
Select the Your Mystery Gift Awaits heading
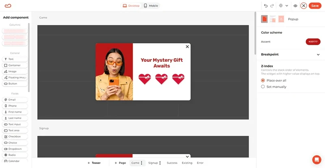(x=162, y=63)
